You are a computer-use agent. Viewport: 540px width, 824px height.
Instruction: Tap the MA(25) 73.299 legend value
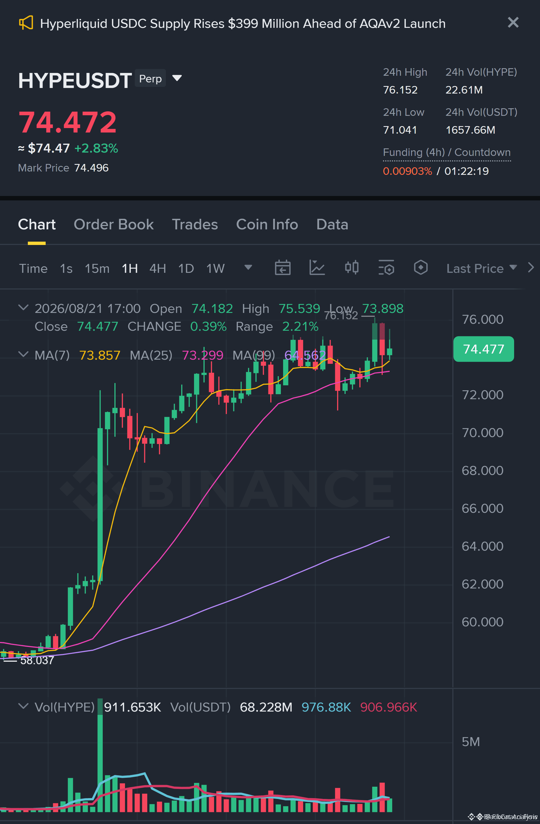[203, 355]
